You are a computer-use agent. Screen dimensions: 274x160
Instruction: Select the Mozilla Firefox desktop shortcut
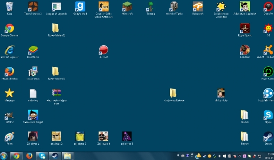pyautogui.click(x=9, y=72)
